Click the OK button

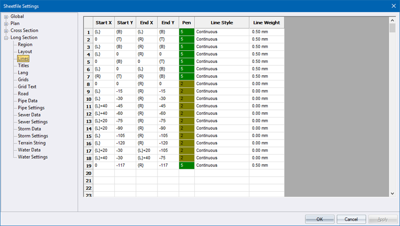click(x=320, y=219)
